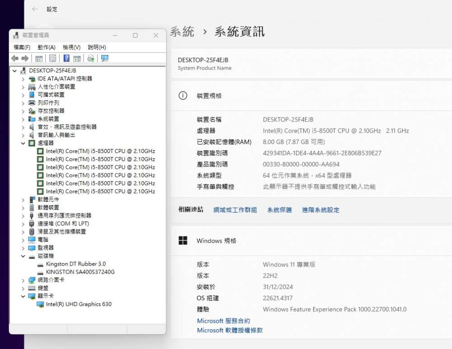Open the Microsoft 軟體授權條款 link
The height and width of the screenshot is (349, 452).
(x=230, y=330)
